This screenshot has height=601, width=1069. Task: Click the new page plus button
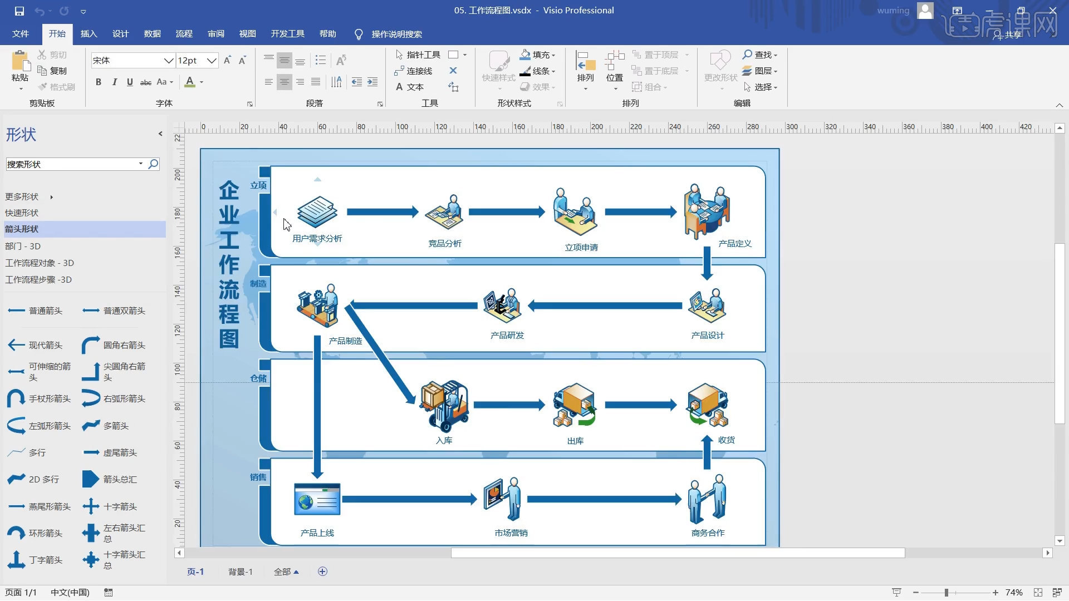[x=322, y=571]
